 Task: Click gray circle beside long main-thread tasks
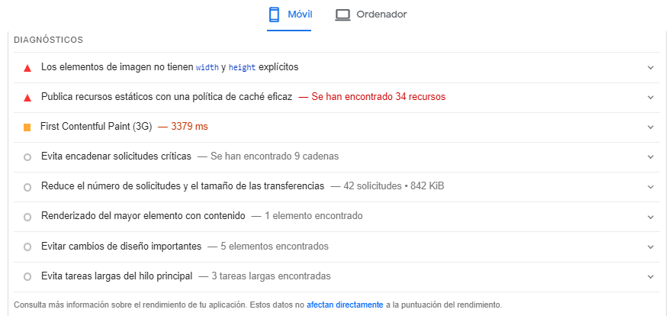[x=27, y=276]
